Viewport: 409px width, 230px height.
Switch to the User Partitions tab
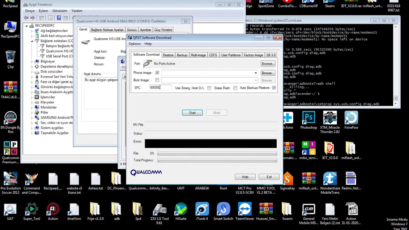(x=231, y=55)
